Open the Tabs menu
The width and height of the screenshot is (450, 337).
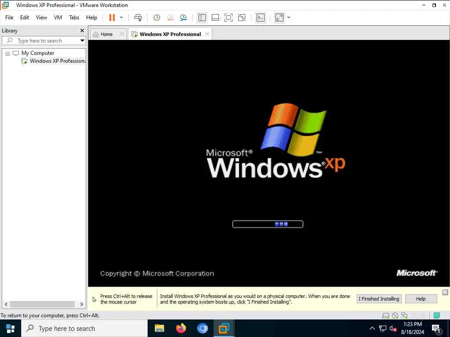[74, 18]
